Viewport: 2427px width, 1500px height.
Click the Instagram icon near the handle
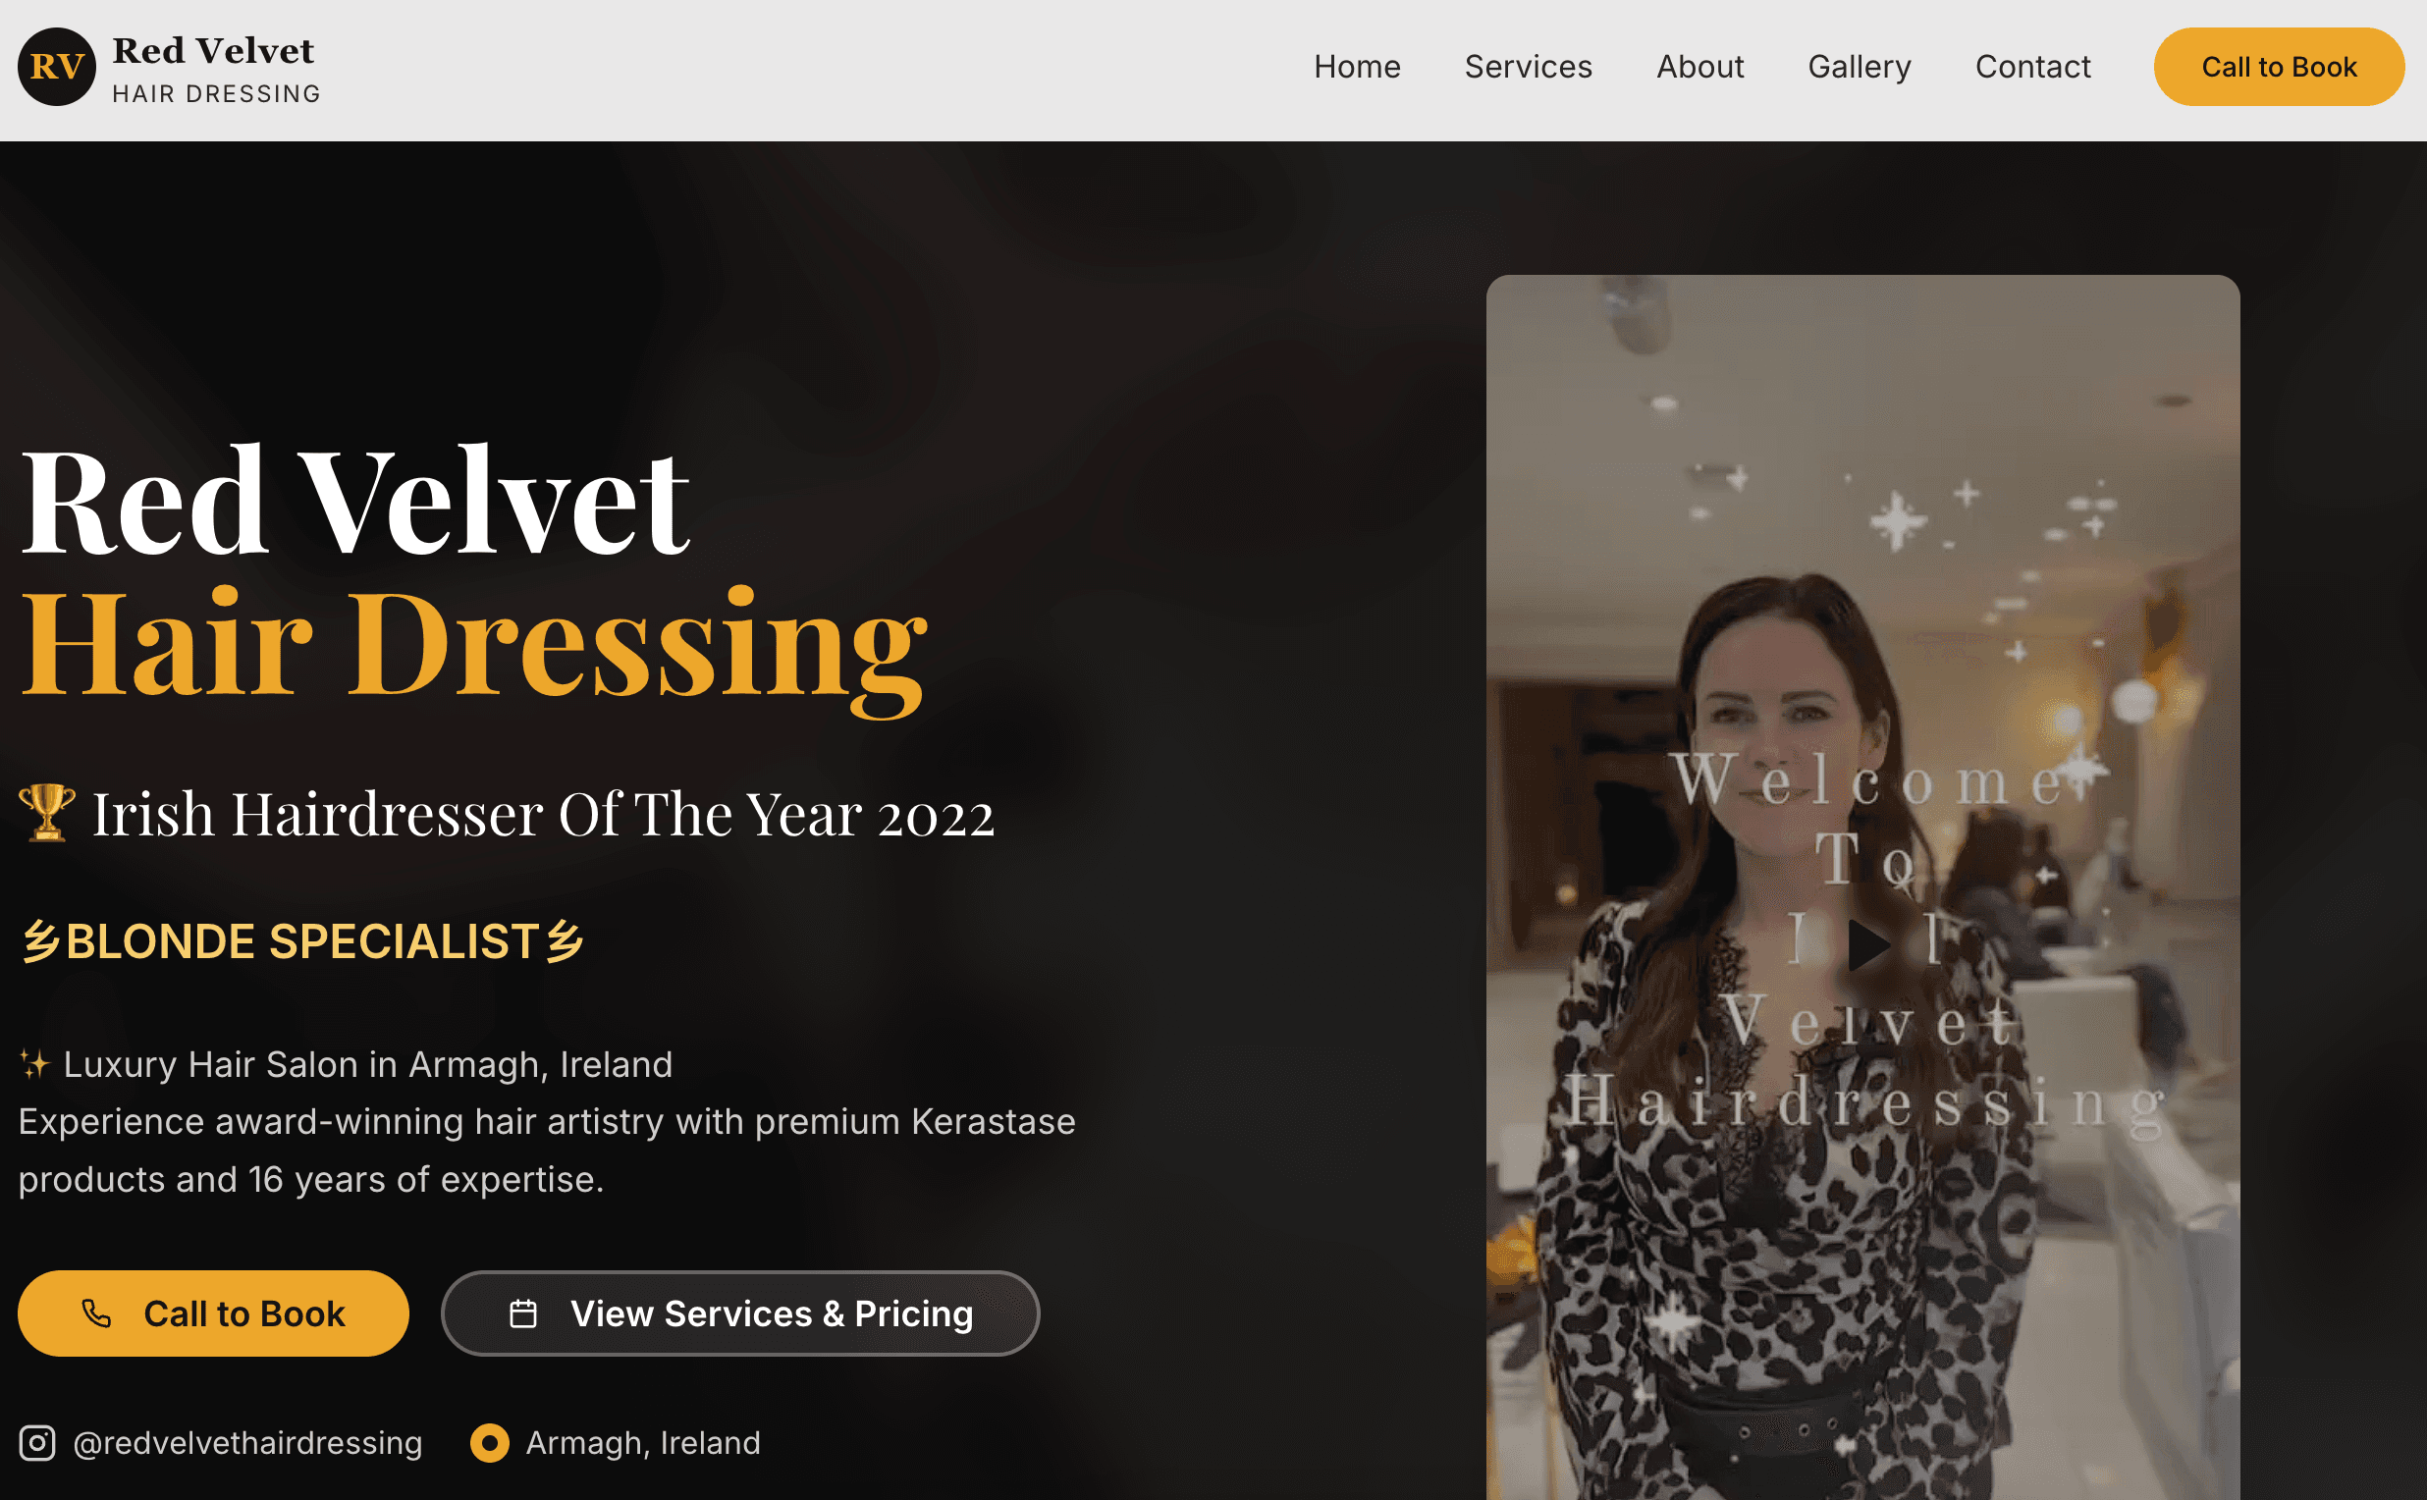click(x=37, y=1442)
